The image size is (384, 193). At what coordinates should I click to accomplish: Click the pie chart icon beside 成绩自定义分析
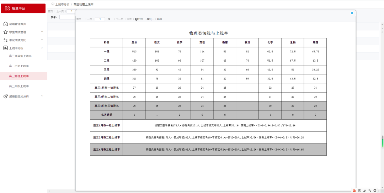tap(5, 96)
